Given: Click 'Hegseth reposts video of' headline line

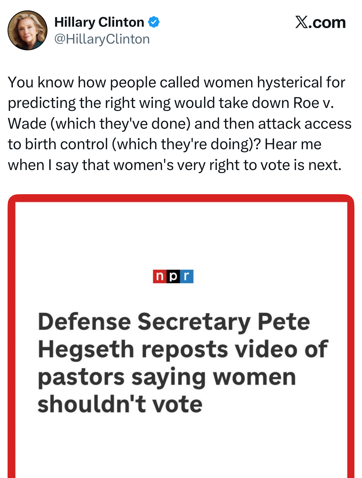Looking at the screenshot, I should pos(183,350).
